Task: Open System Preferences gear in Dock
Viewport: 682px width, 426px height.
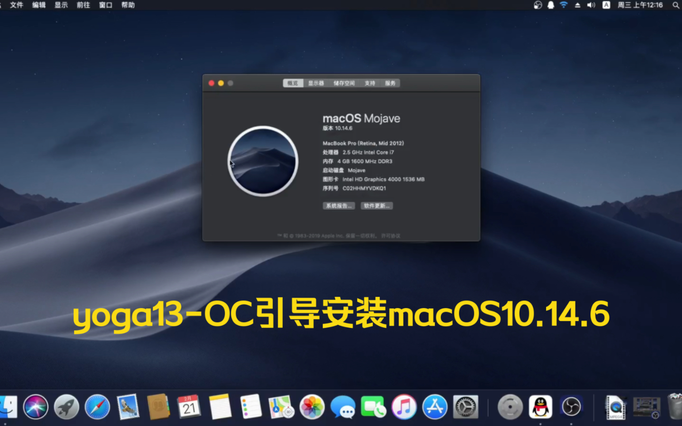Action: [x=466, y=407]
